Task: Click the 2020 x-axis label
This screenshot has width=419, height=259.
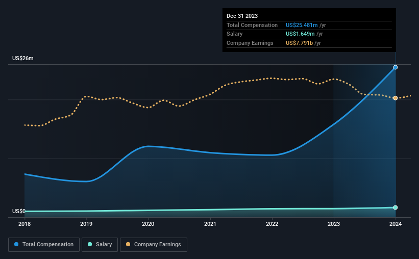Action: click(x=148, y=224)
